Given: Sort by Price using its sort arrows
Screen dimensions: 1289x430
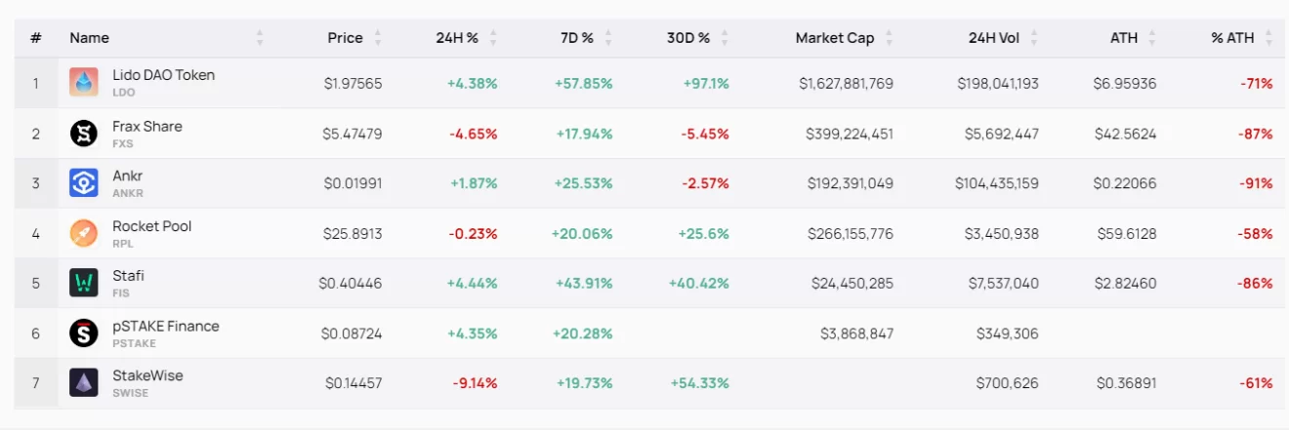Looking at the screenshot, I should coord(378,38).
